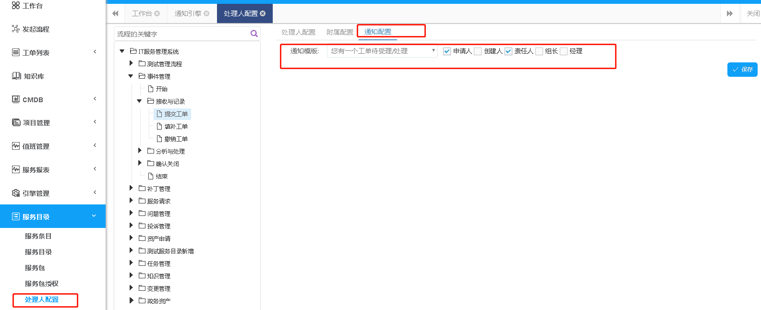Click the 发起流程 icon in sidebar

coord(16,29)
